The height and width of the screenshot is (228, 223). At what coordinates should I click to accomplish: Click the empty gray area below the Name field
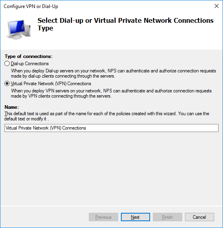click(x=111, y=169)
